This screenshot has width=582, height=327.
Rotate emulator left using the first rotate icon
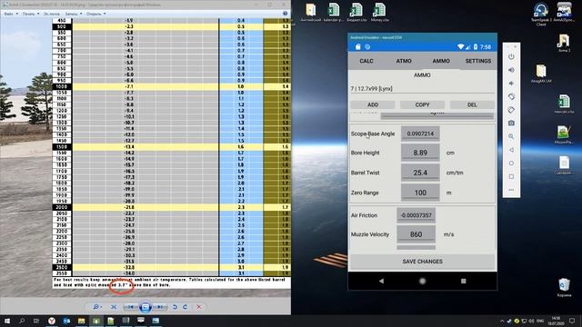coord(511,97)
